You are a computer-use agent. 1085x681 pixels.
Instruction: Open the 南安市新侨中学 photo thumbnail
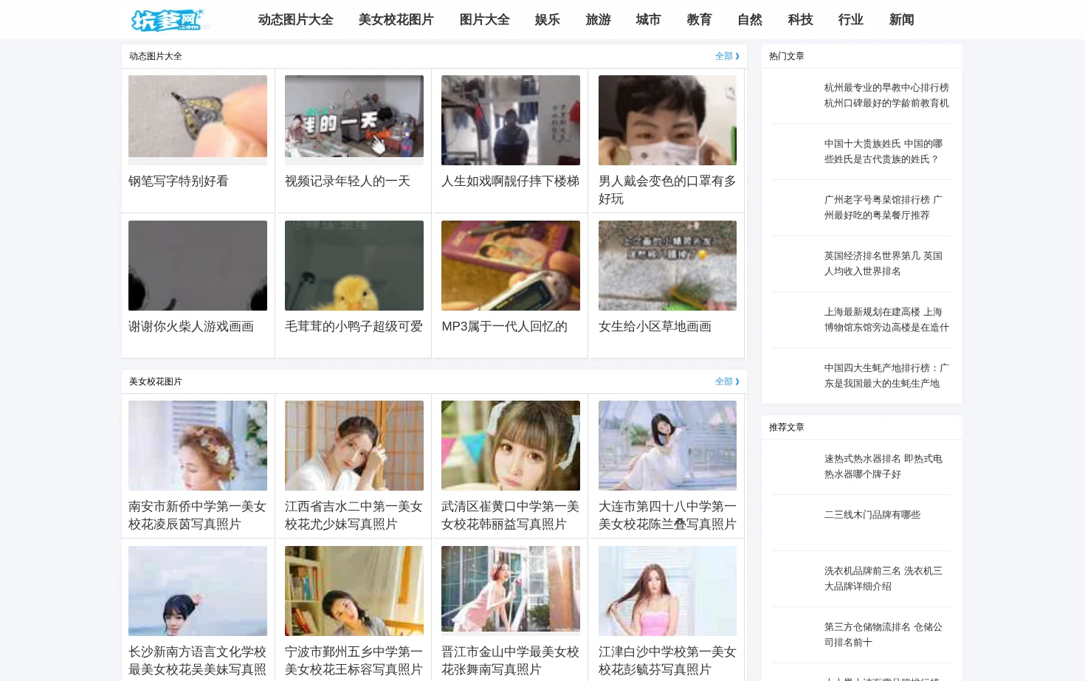coord(198,445)
